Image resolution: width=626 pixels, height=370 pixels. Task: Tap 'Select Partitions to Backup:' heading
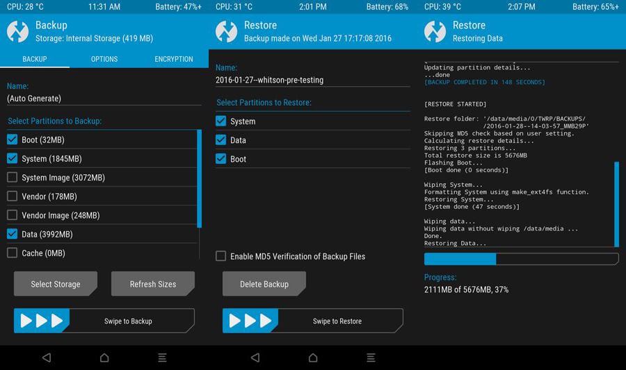tap(55, 121)
